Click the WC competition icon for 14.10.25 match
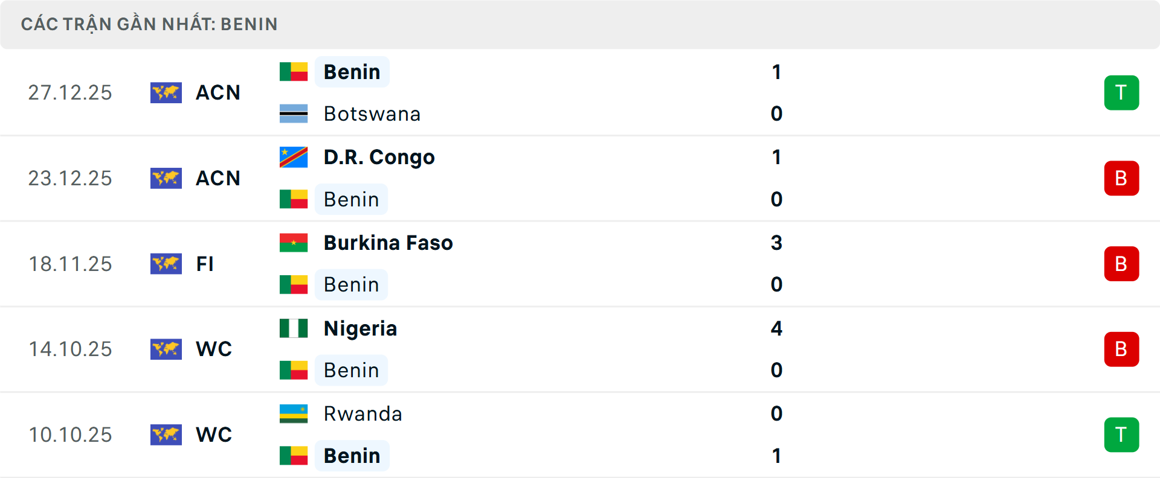The height and width of the screenshot is (478, 1160). pos(166,349)
